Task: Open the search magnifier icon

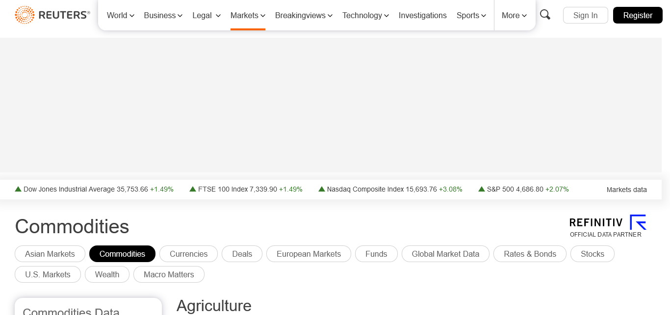Action: click(x=545, y=15)
